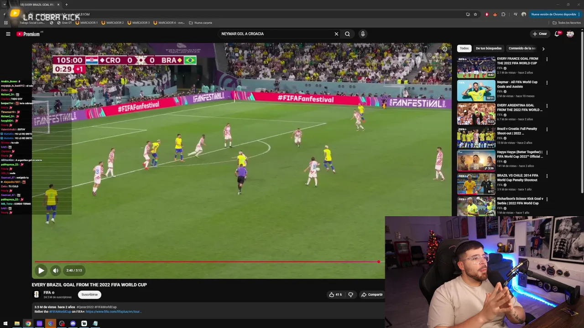The height and width of the screenshot is (328, 584).
Task: Open the purple grid app in taskbar
Action: click(x=39, y=323)
